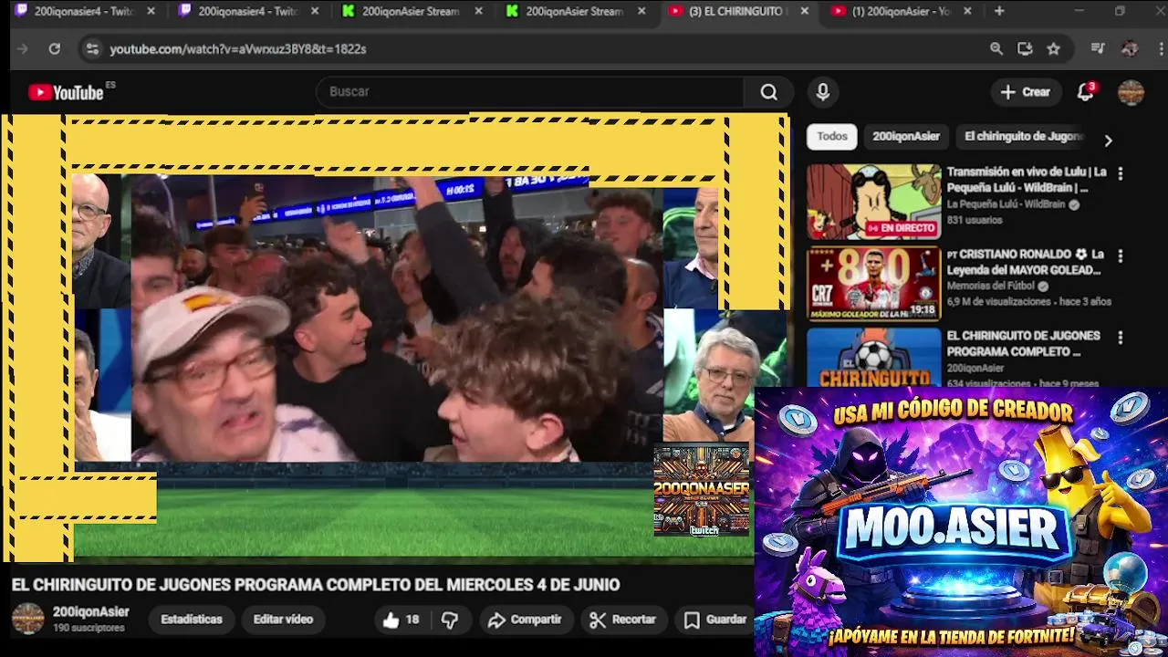This screenshot has width=1168, height=657.
Task: Bookmark this page with the star
Action: point(1054,49)
